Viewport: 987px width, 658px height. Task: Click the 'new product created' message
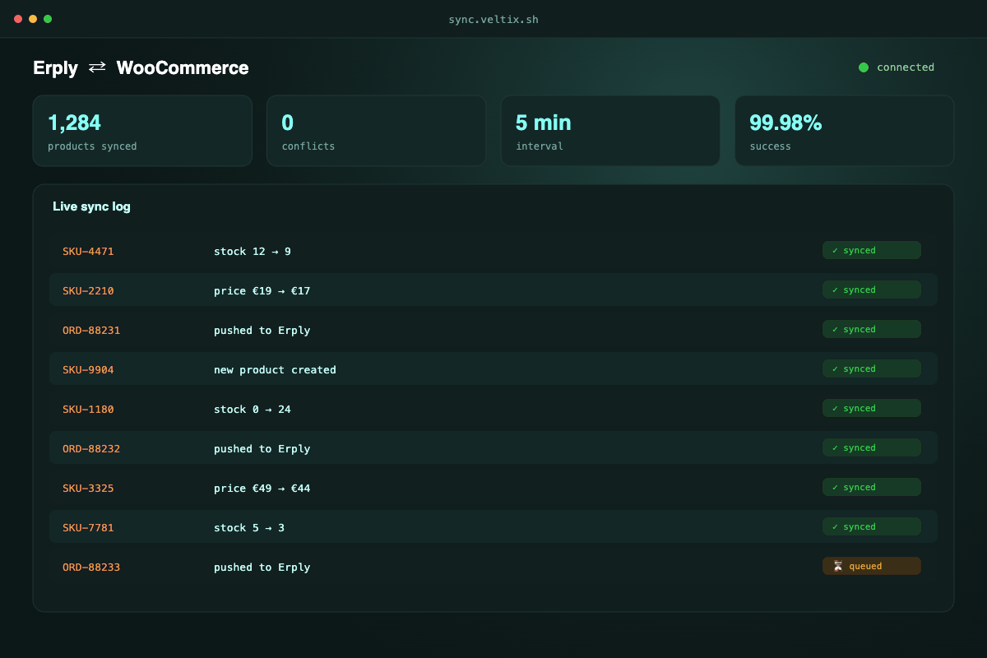[275, 370]
